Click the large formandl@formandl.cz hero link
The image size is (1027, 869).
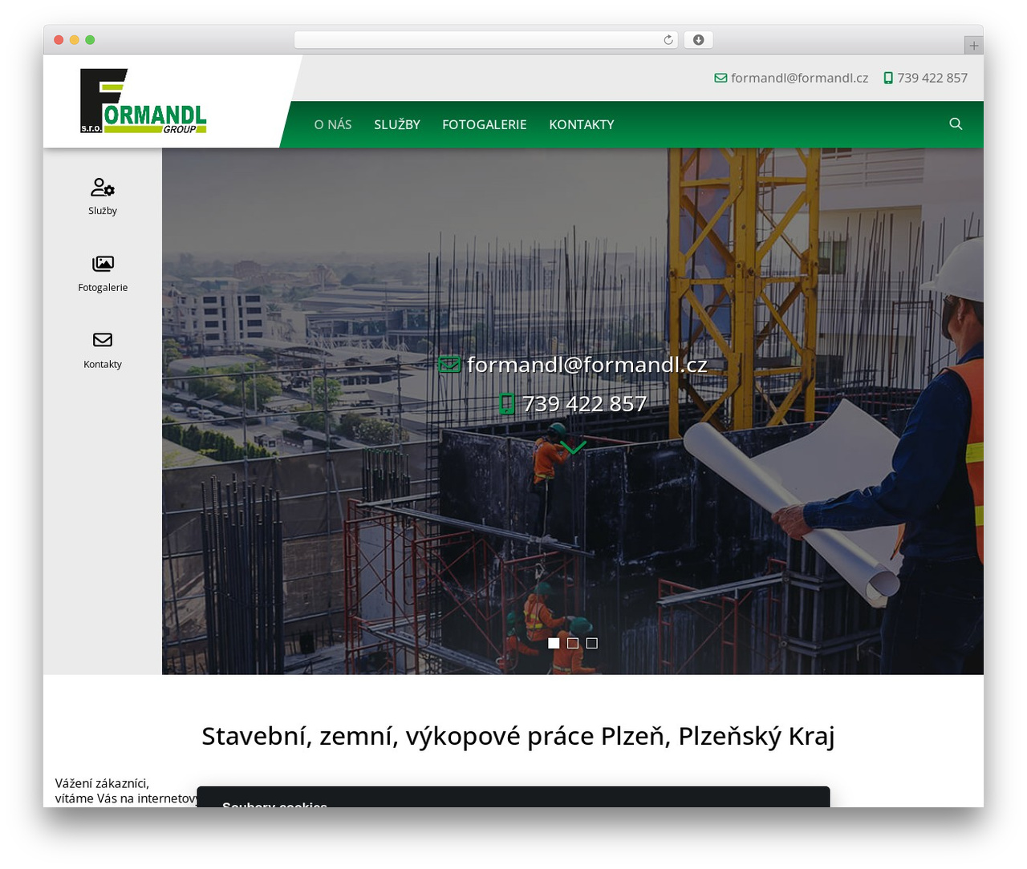point(587,365)
